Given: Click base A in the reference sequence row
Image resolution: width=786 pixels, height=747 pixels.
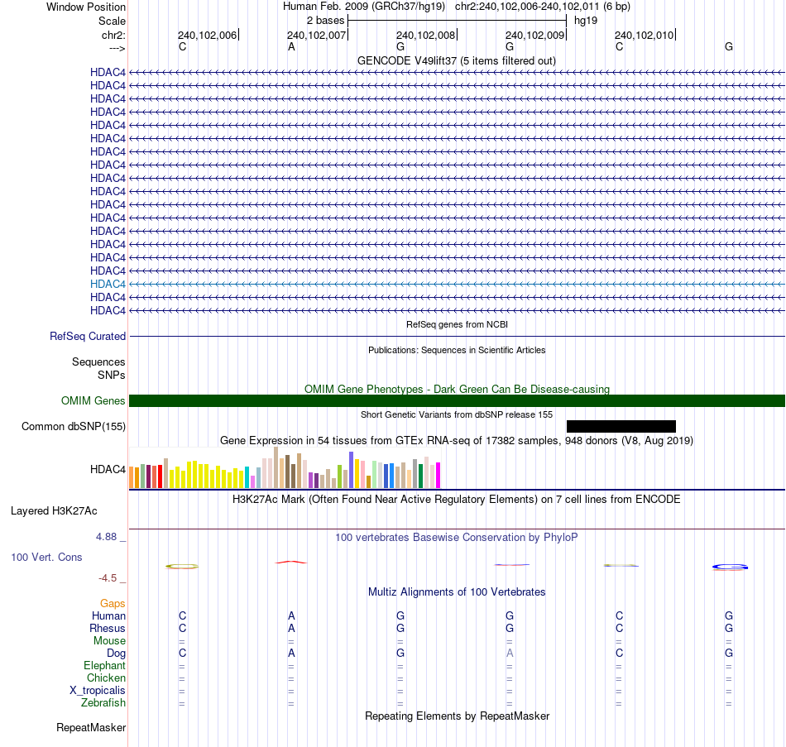Looking at the screenshot, I should [291, 47].
